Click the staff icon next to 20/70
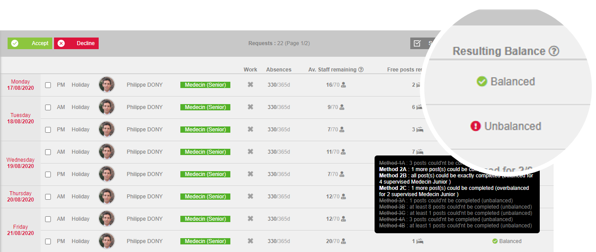The width and height of the screenshot is (596, 252). point(343,241)
